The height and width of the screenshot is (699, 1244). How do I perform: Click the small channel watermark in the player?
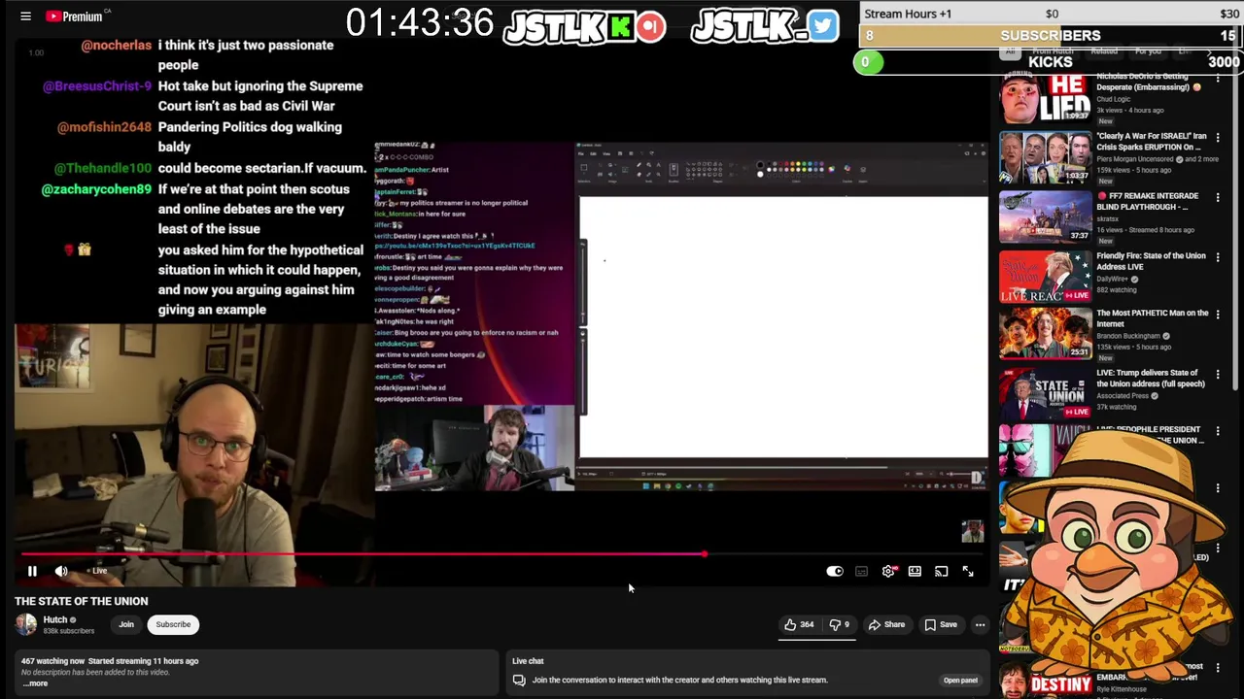[972, 531]
